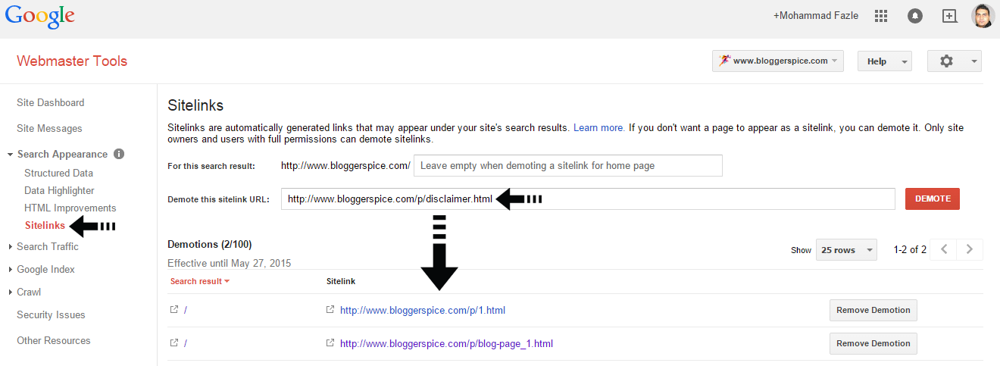
Task: Go to the next page of demotions
Action: (970, 249)
